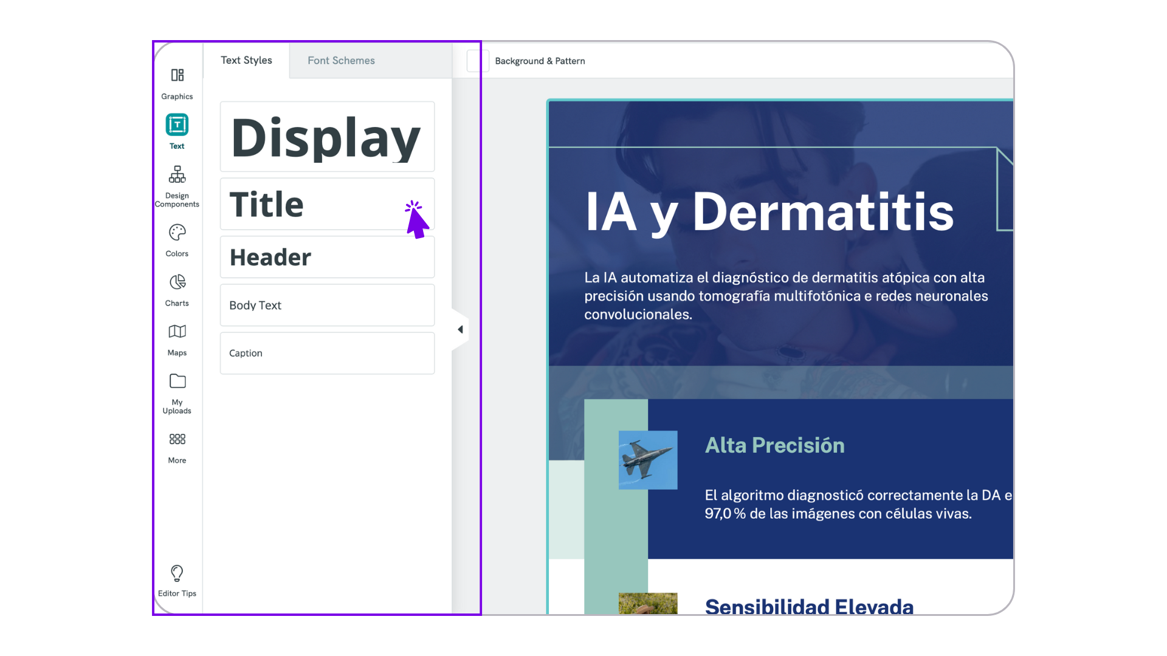Screen dimensions: 1167x656
Task: Select the 'Sensibilidad Elevada' heading
Action: (809, 606)
